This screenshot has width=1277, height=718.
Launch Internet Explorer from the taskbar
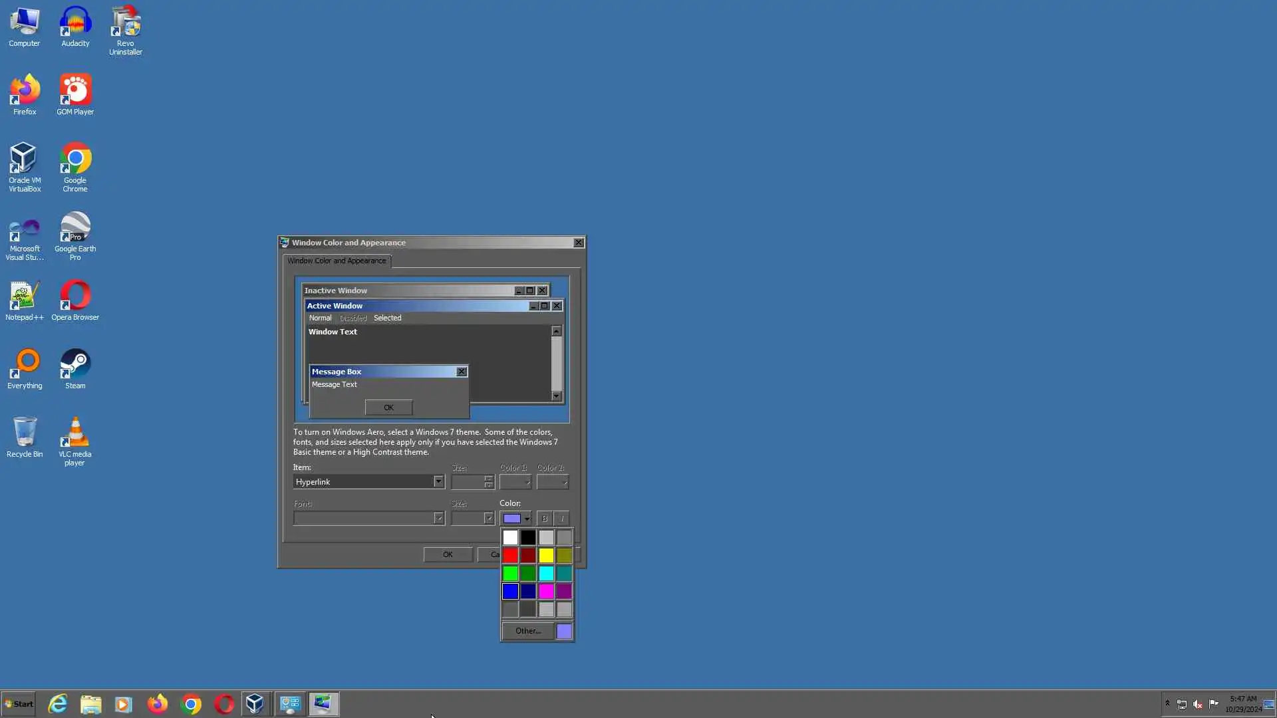pos(58,704)
